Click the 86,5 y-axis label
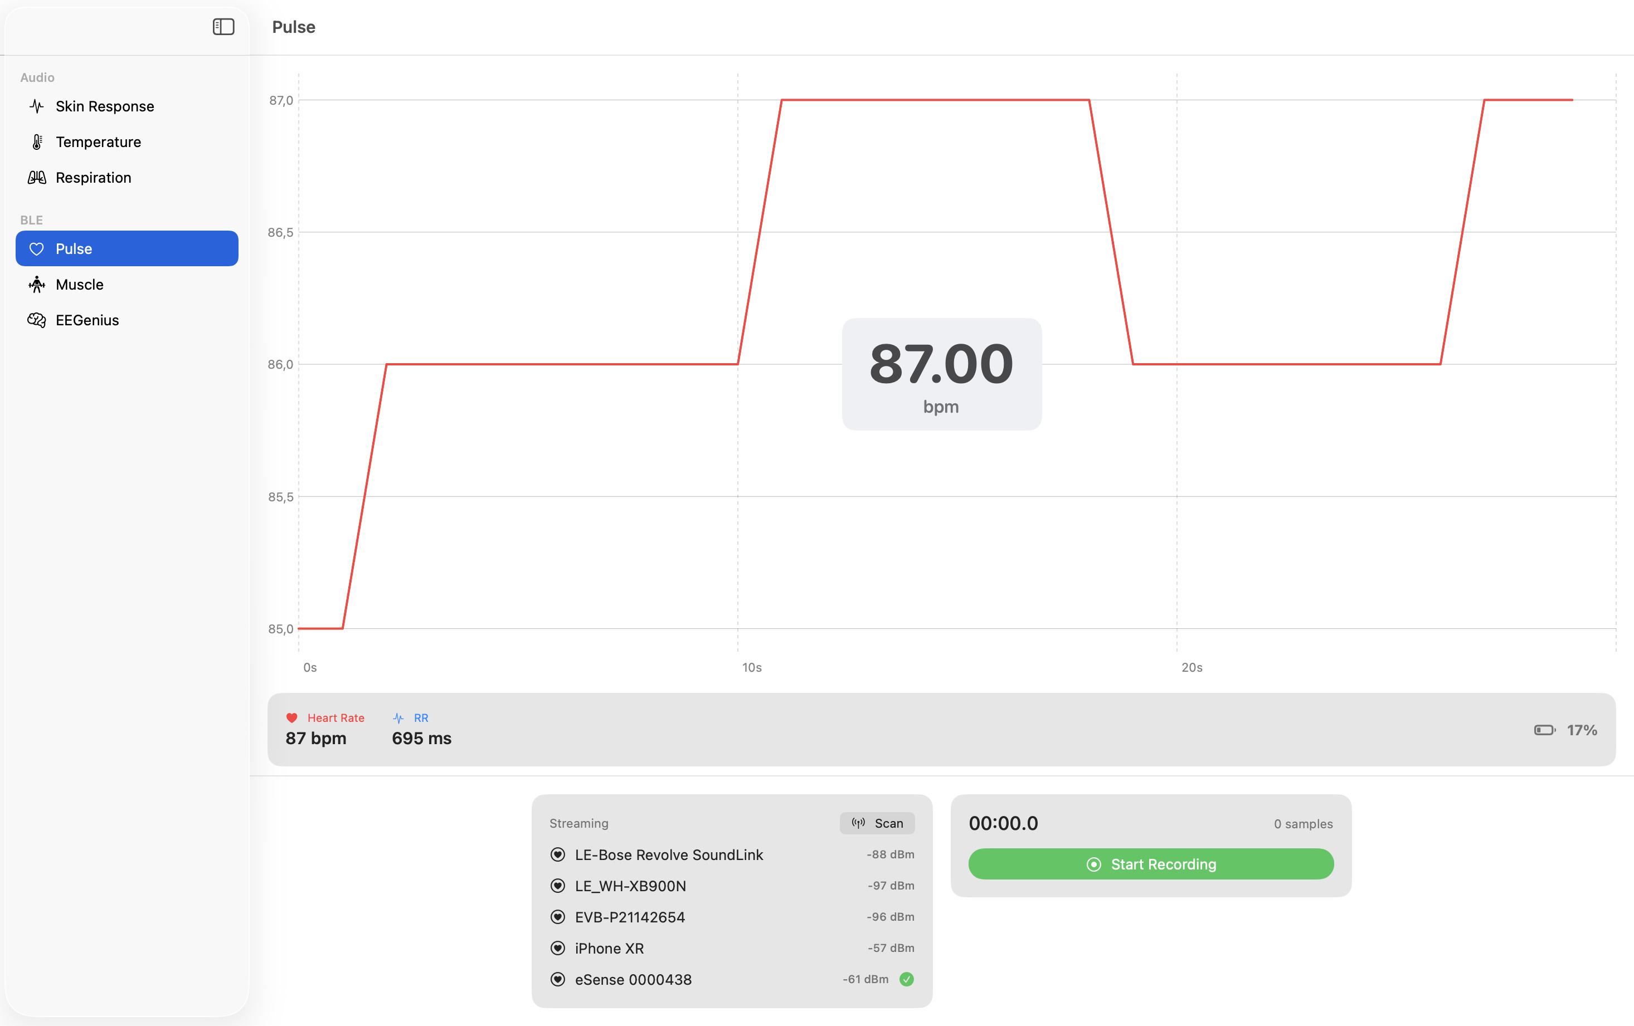Image resolution: width=1634 pixels, height=1026 pixels. [x=280, y=233]
